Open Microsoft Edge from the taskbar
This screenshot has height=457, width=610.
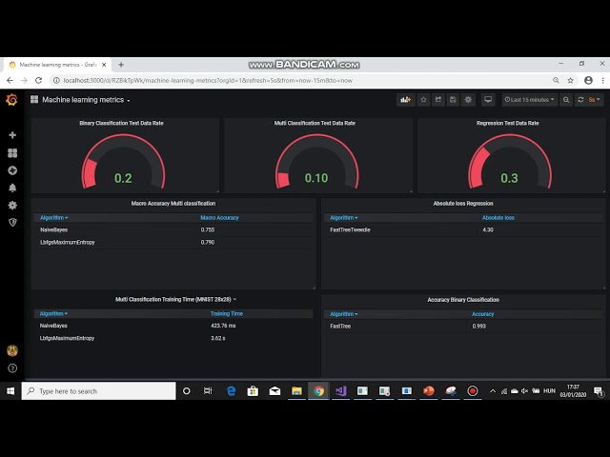[x=231, y=391]
